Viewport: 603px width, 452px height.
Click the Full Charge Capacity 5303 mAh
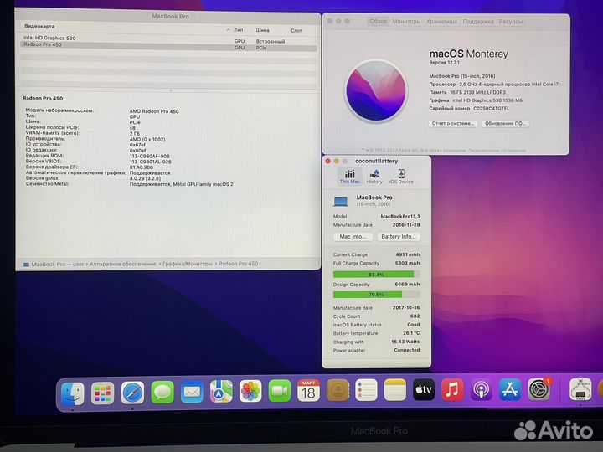click(x=407, y=264)
